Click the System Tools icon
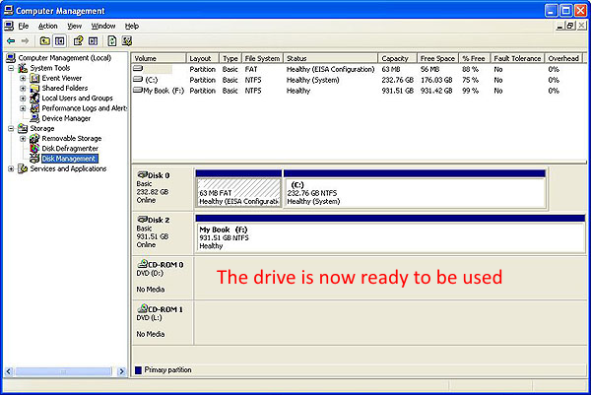Image resolution: width=591 pixels, height=395 pixels. pyautogui.click(x=23, y=68)
